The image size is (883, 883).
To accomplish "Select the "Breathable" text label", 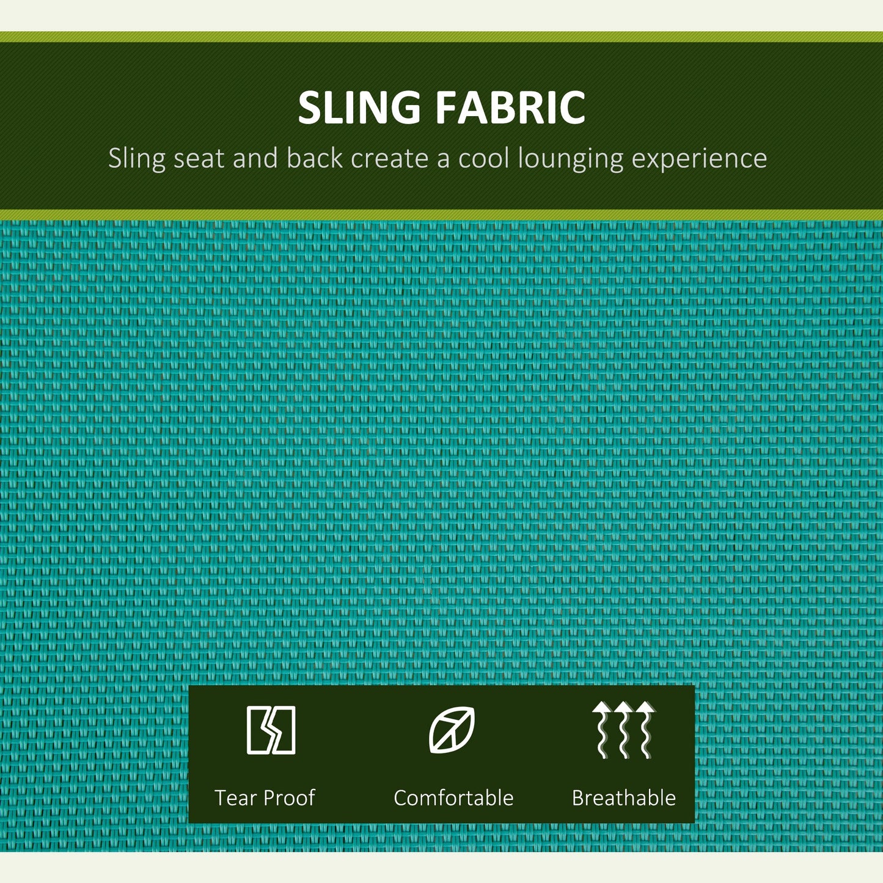I will click(623, 797).
